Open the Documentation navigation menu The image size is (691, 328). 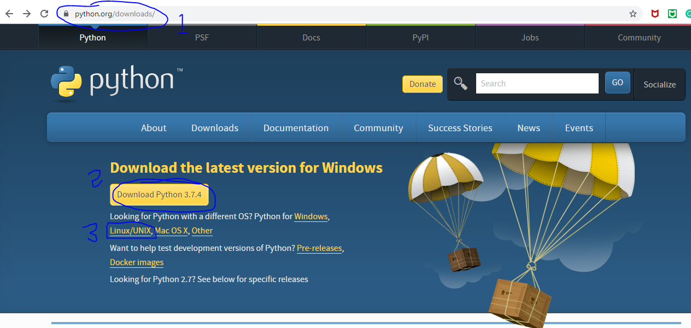point(296,128)
